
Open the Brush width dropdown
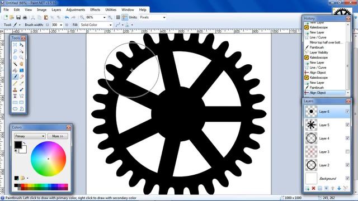pyautogui.click(x=61, y=25)
